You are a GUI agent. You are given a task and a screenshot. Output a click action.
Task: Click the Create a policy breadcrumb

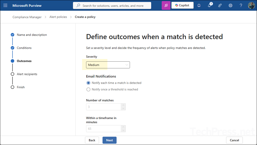[85, 17]
